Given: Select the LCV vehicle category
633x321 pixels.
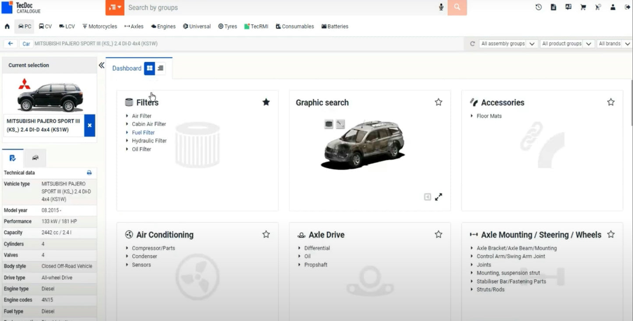Looking at the screenshot, I should point(67,26).
